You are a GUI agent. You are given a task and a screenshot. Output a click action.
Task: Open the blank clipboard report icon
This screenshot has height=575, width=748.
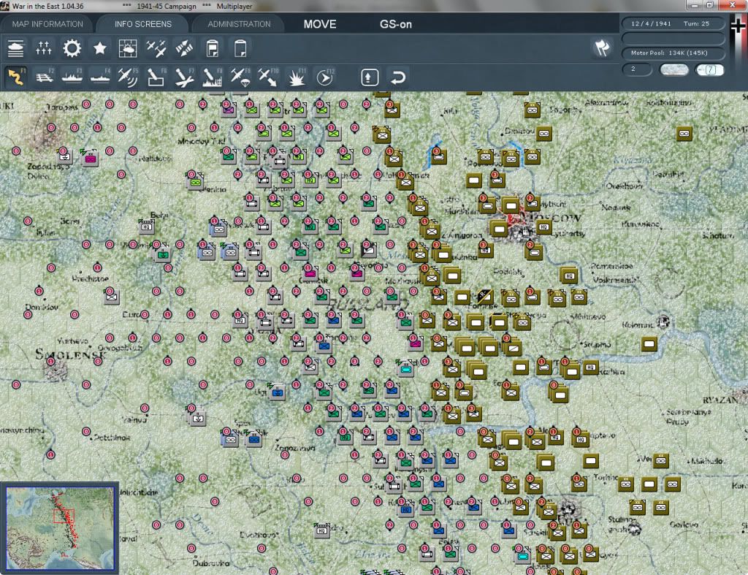[240, 49]
